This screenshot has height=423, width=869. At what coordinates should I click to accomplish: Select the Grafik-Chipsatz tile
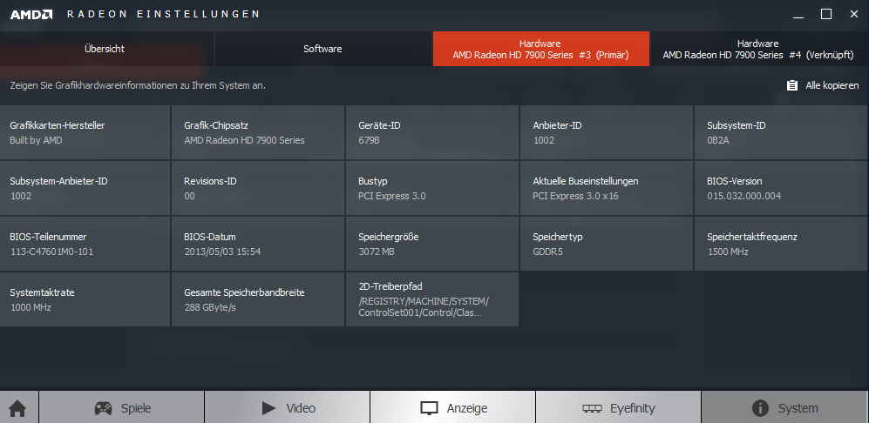coord(258,132)
